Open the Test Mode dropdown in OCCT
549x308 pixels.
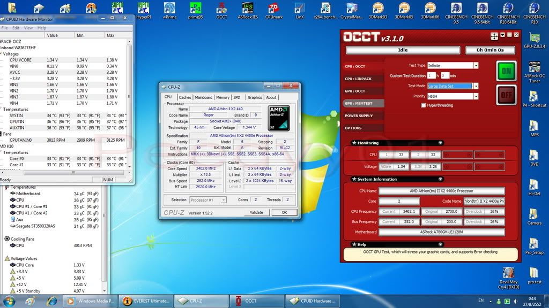pos(476,86)
